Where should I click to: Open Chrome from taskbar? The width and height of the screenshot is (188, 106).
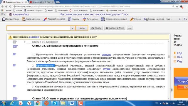pyautogui.click(x=38, y=103)
